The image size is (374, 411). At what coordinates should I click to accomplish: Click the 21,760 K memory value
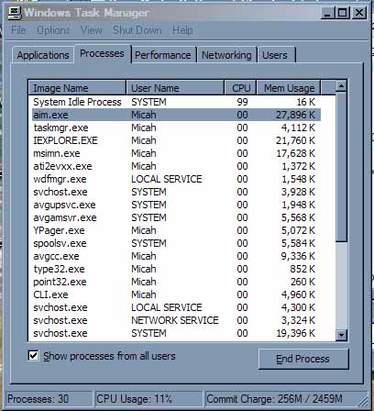(x=295, y=140)
